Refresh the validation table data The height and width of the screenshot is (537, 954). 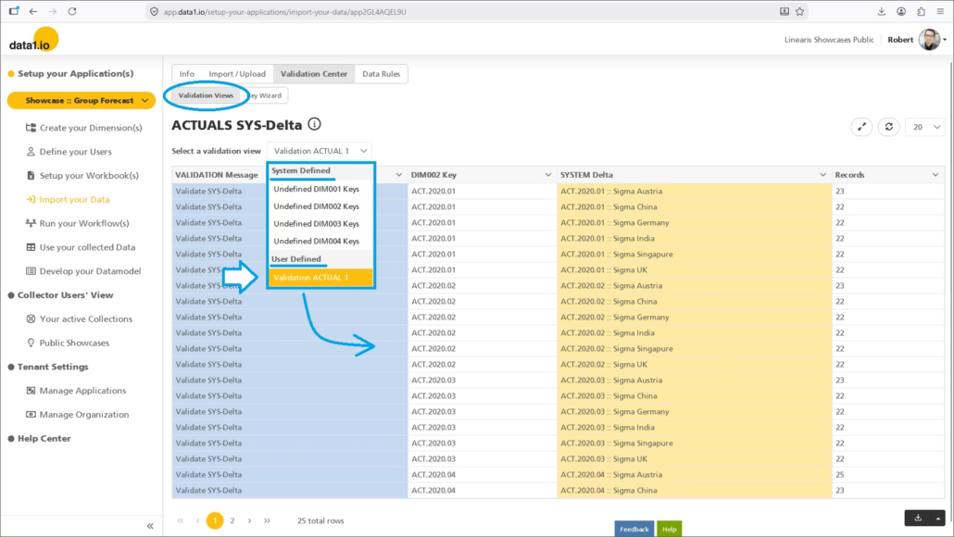[889, 128]
